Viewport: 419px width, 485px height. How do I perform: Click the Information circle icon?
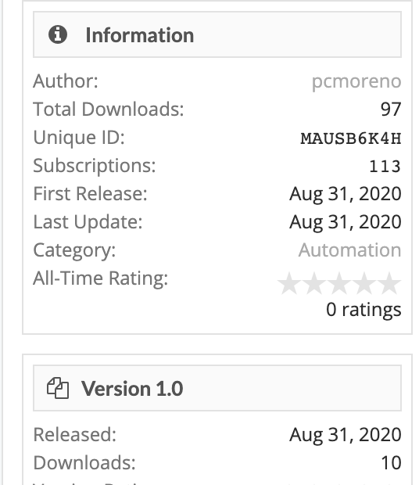click(58, 34)
